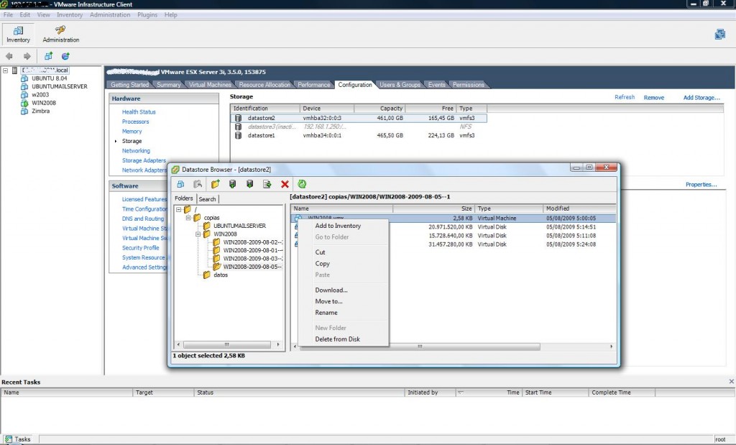Click the back navigation arrow
The image size is (736, 445).
(x=9, y=56)
